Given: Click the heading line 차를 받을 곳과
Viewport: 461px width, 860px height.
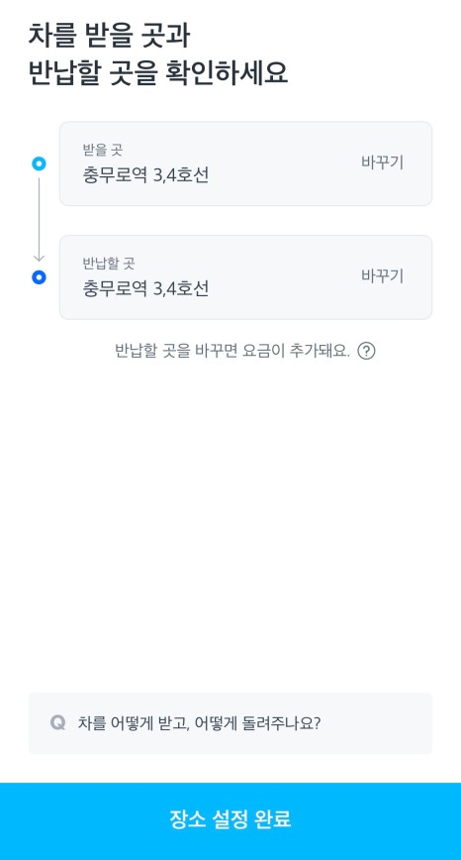Looking at the screenshot, I should (109, 37).
